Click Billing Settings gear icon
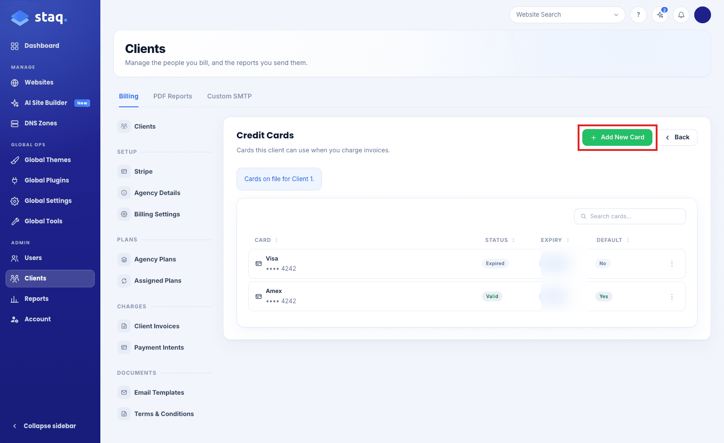The width and height of the screenshot is (724, 443). tap(124, 214)
